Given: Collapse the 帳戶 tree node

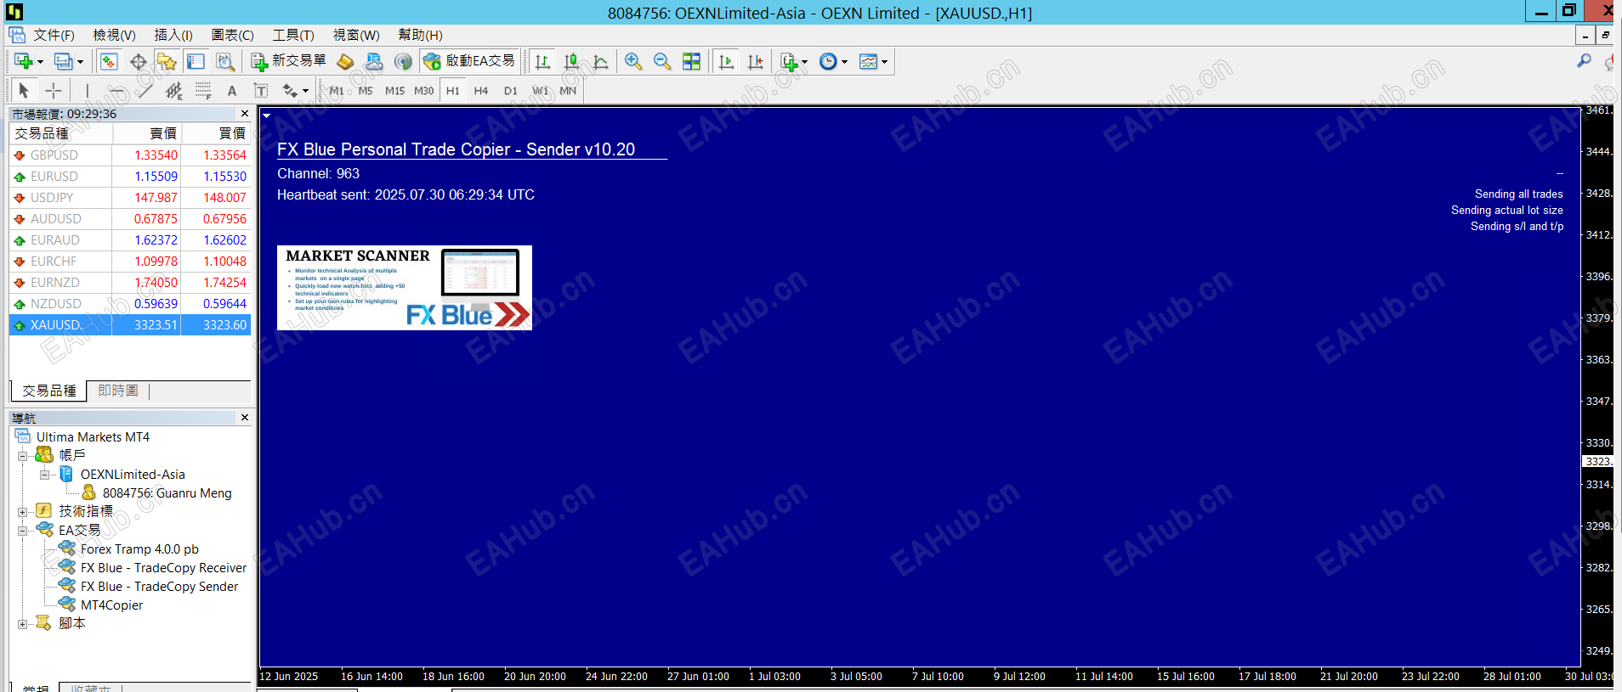Looking at the screenshot, I should pyautogui.click(x=23, y=456).
